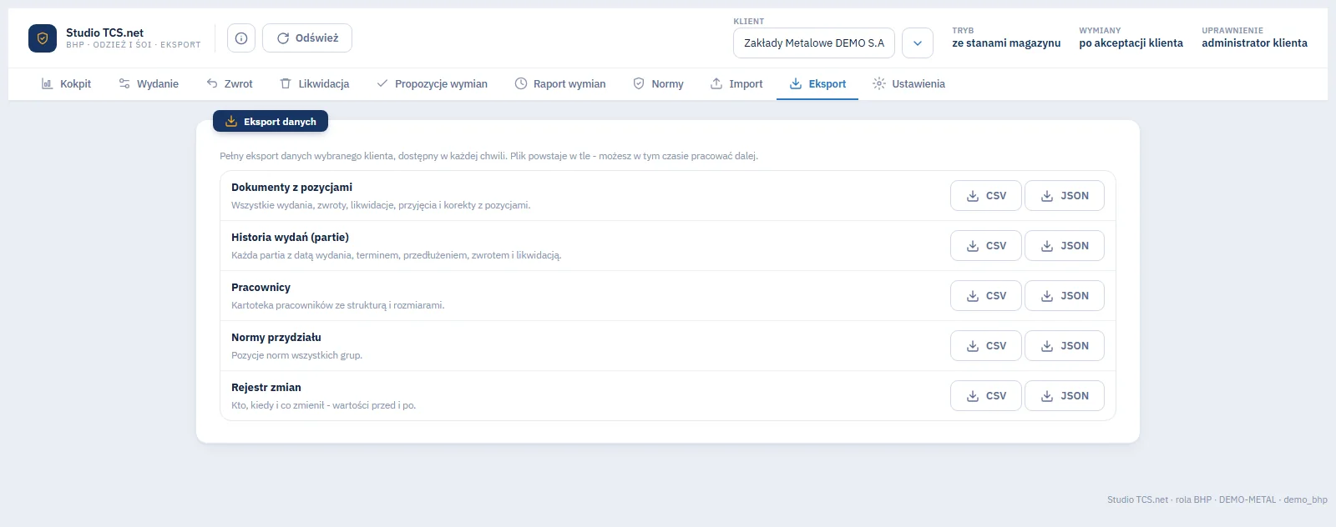The width and height of the screenshot is (1336, 527).
Task: Open the Zakłady Metalowe DEMO S.A client field
Action: [x=814, y=43]
